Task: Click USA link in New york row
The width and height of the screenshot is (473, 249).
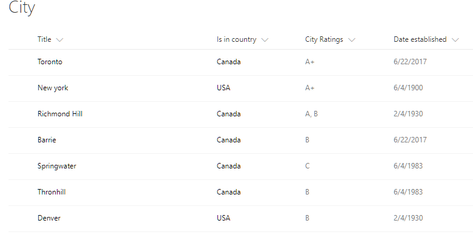Action: click(223, 88)
